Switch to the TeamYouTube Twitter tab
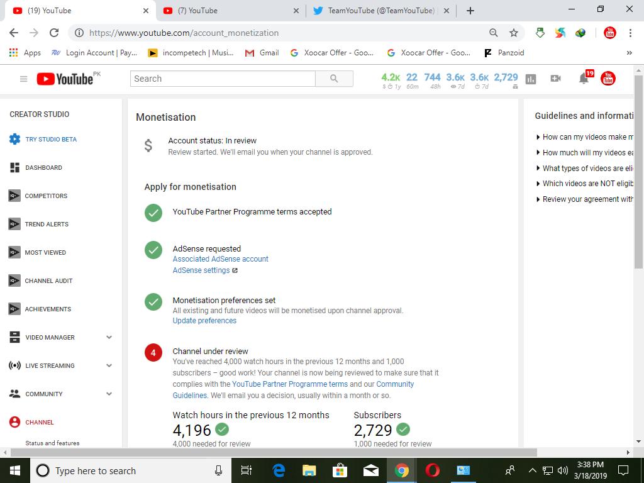 pos(380,11)
